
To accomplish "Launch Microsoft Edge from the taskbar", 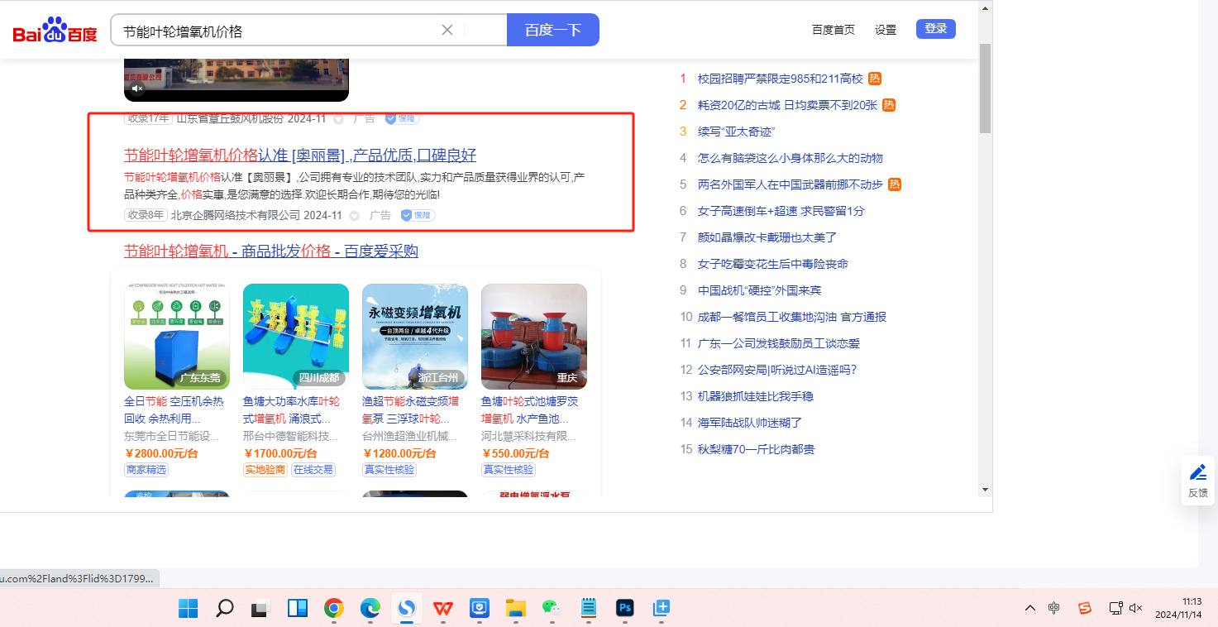I will click(370, 609).
